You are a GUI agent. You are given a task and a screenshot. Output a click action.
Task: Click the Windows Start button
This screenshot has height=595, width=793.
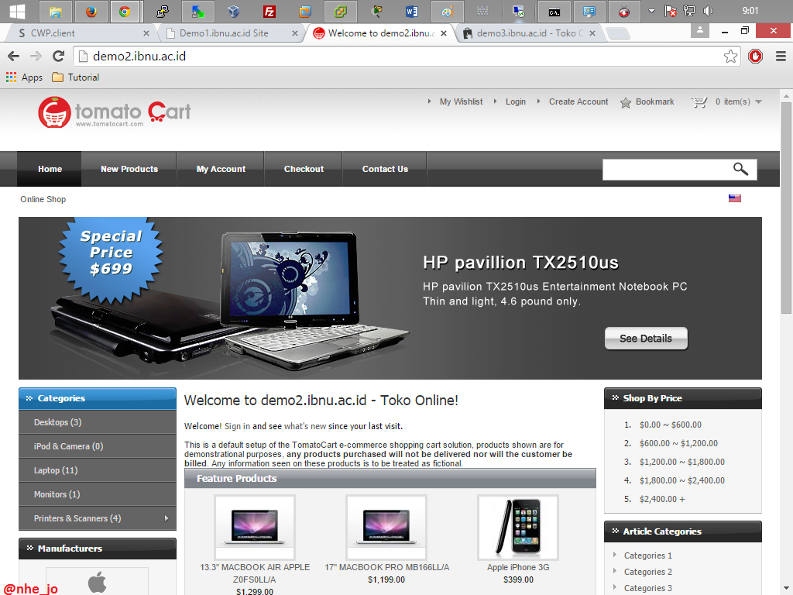[17, 11]
